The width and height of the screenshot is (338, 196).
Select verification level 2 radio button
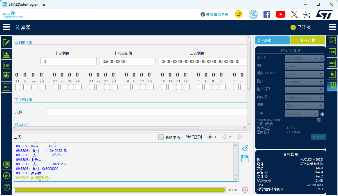[225, 137]
